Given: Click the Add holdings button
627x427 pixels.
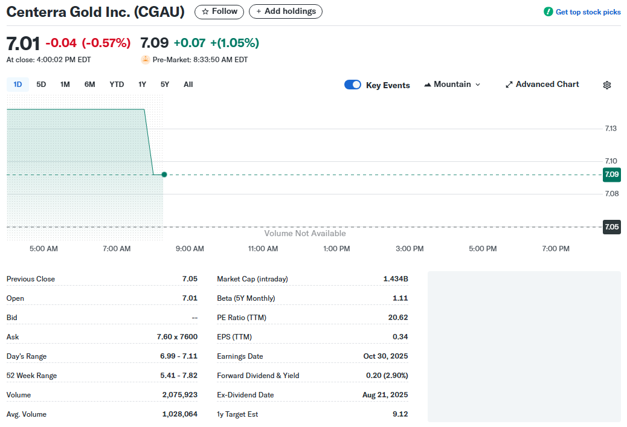Looking at the screenshot, I should [x=286, y=11].
